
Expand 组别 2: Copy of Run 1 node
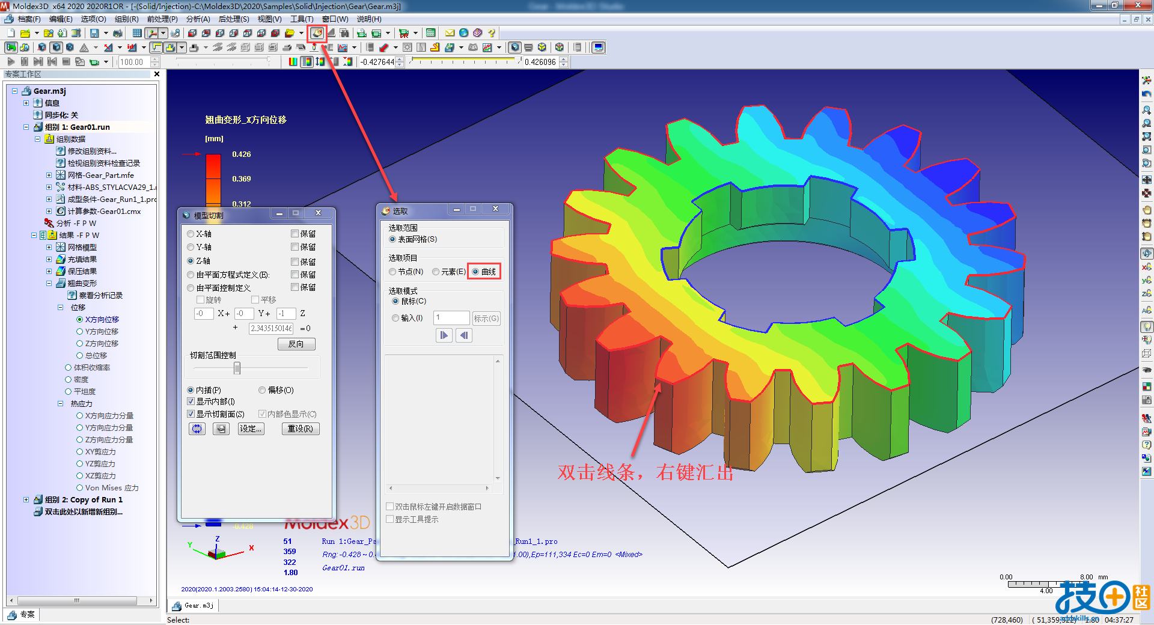coord(26,499)
